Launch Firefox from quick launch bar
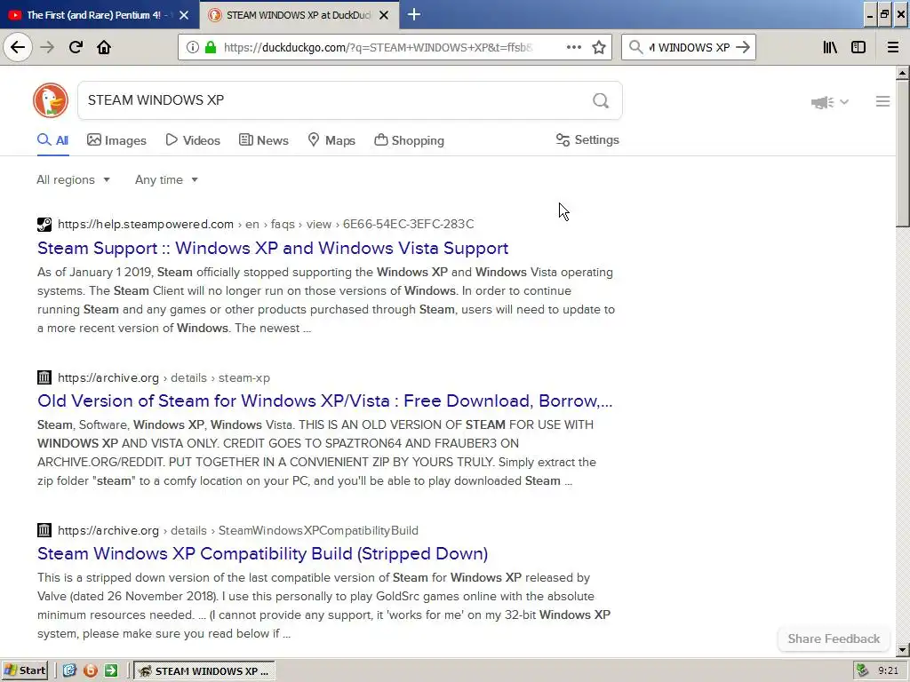This screenshot has height=682, width=910. (91, 671)
